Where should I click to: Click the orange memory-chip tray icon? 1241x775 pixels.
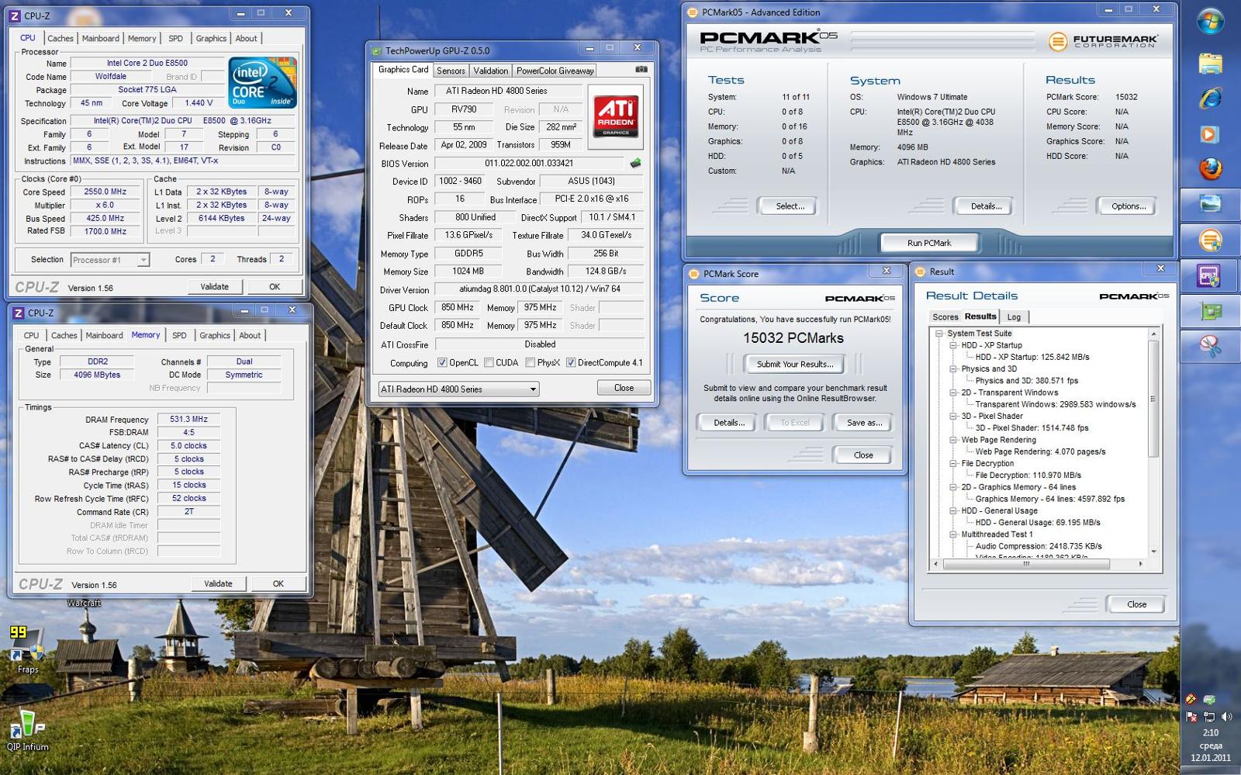1191,699
